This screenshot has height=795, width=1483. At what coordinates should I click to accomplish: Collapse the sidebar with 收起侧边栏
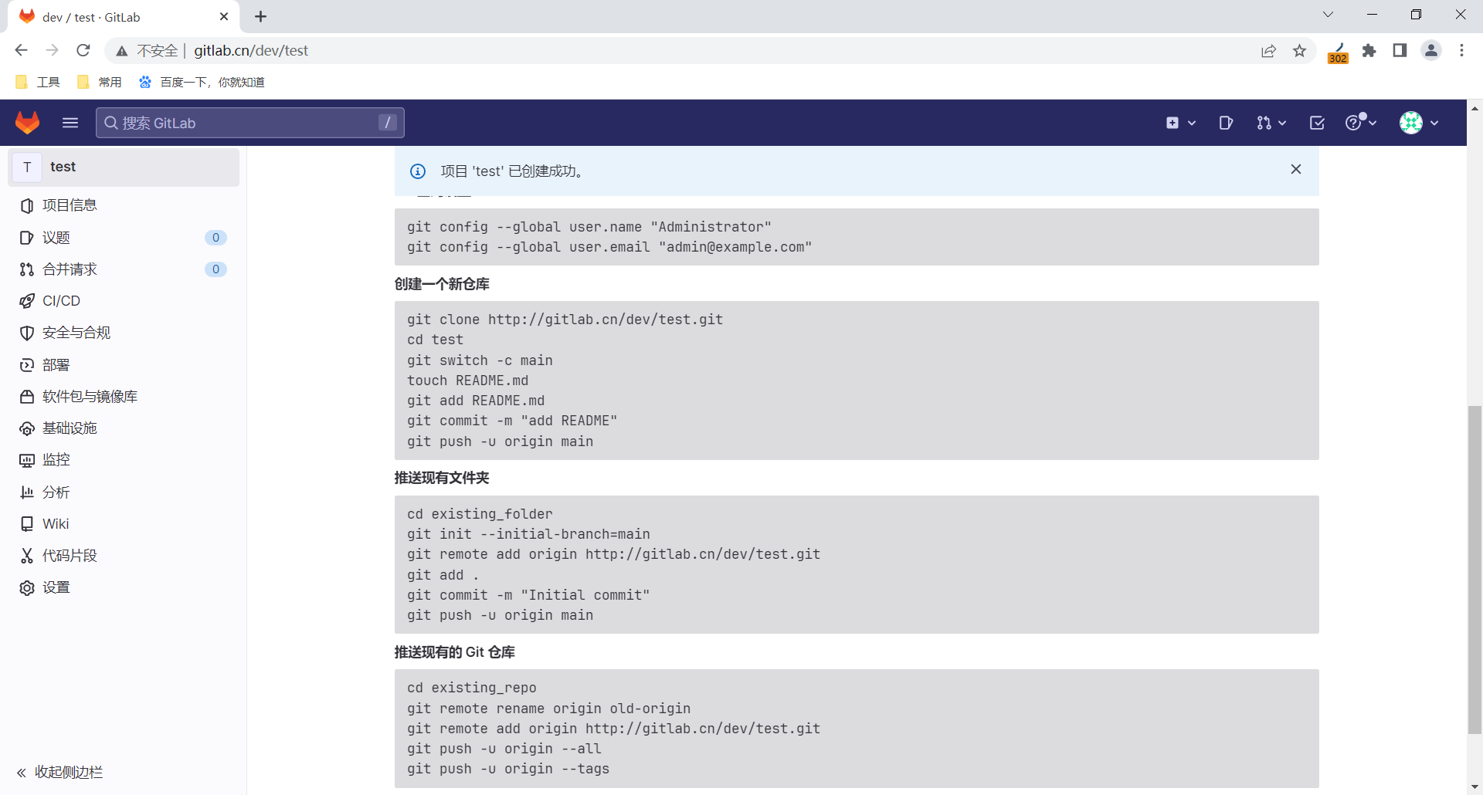click(60, 773)
